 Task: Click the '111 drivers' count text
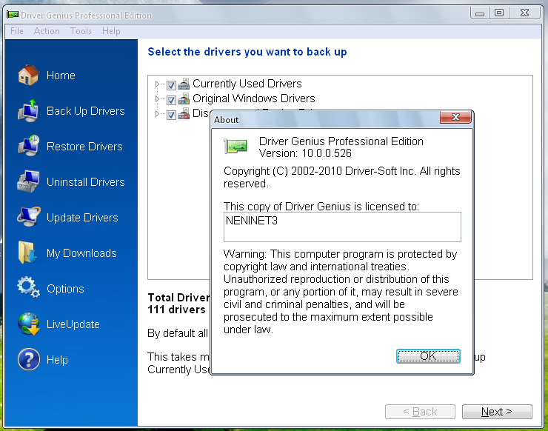coord(176,310)
